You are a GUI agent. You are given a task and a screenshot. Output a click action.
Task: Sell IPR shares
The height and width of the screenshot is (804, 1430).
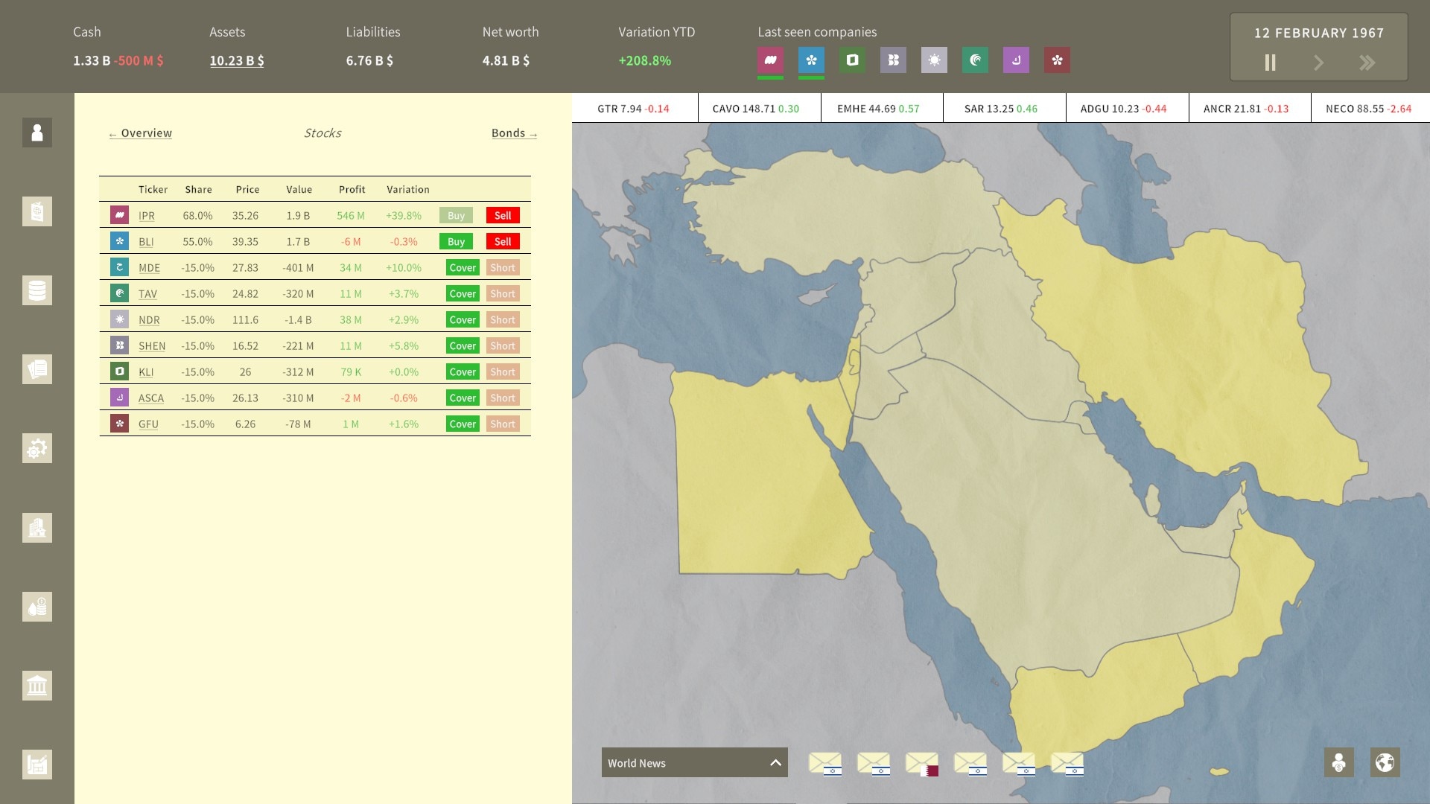click(503, 215)
